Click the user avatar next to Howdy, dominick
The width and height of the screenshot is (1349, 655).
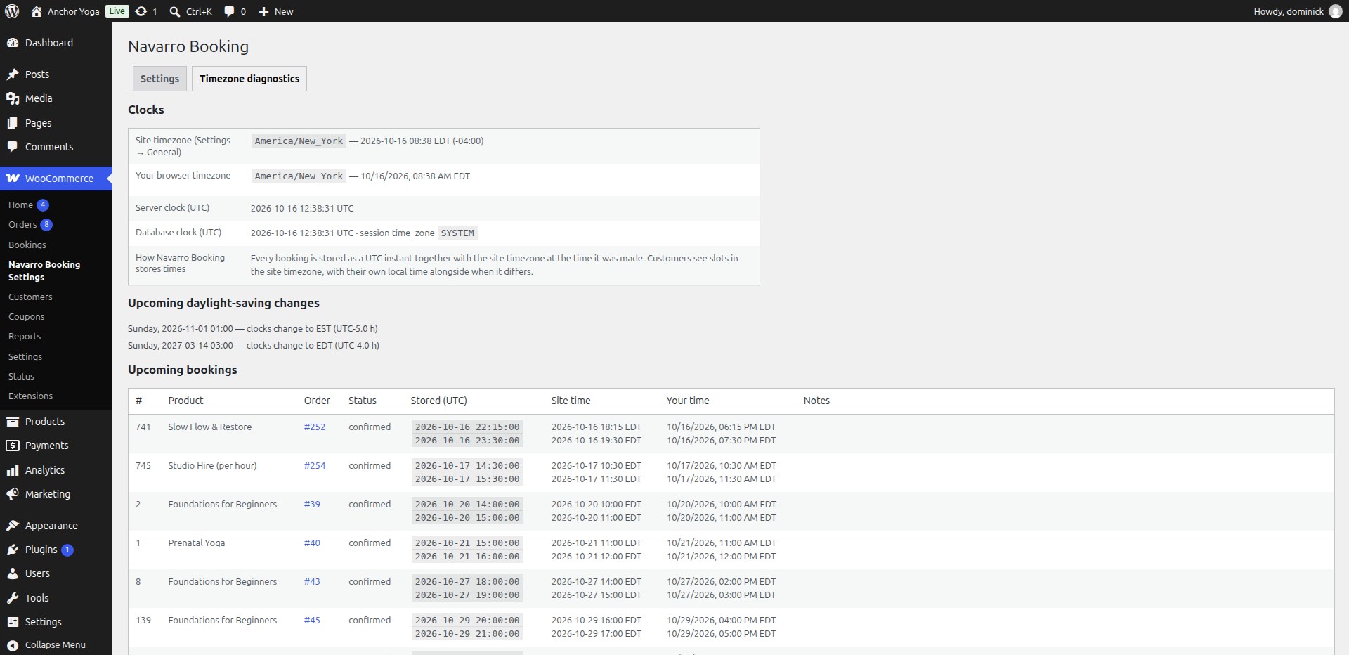point(1336,11)
